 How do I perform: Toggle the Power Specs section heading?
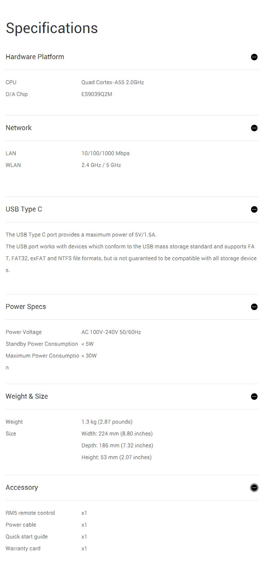[26, 307]
